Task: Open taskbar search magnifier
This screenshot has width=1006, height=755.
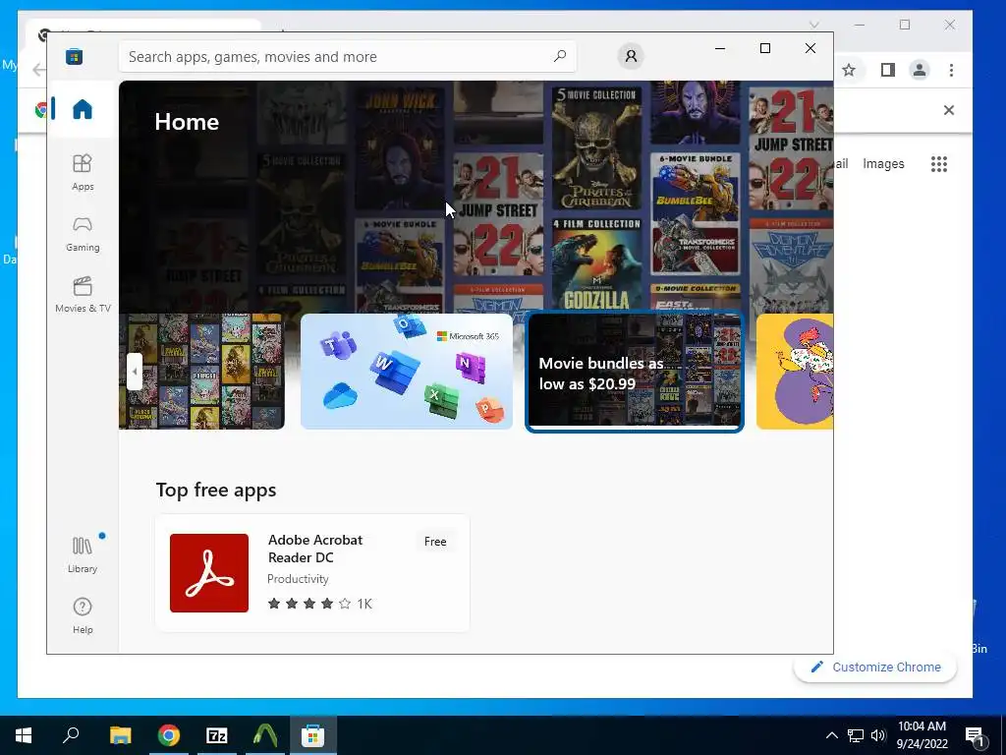Action: tap(71, 735)
